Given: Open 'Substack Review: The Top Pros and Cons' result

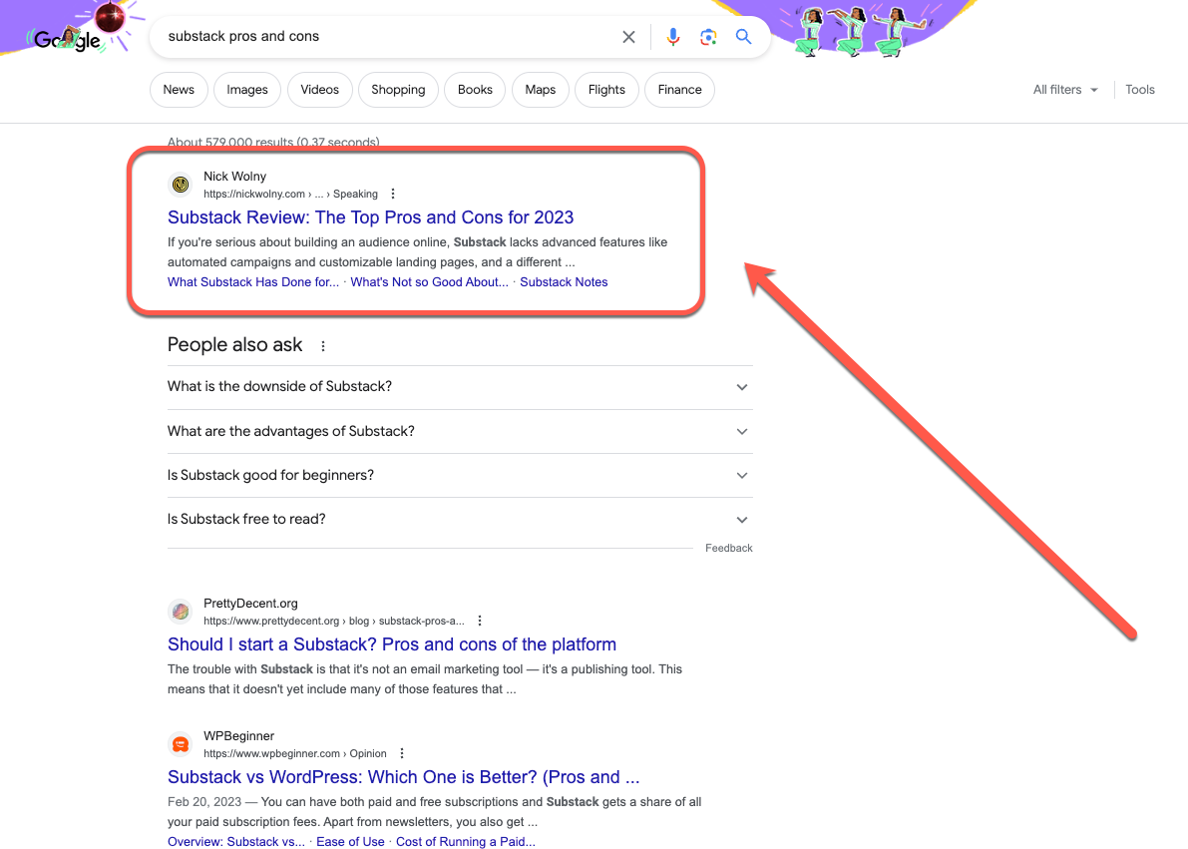Looking at the screenshot, I should [370, 217].
